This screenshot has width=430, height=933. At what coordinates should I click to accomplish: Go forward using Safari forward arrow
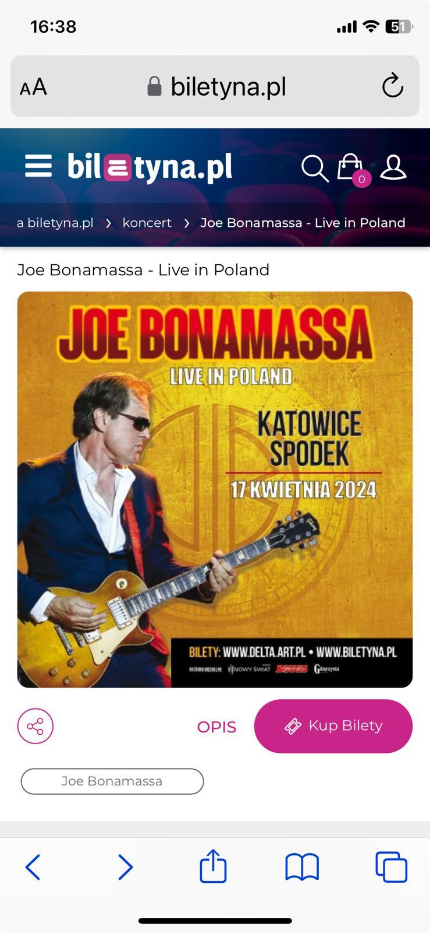pos(125,867)
